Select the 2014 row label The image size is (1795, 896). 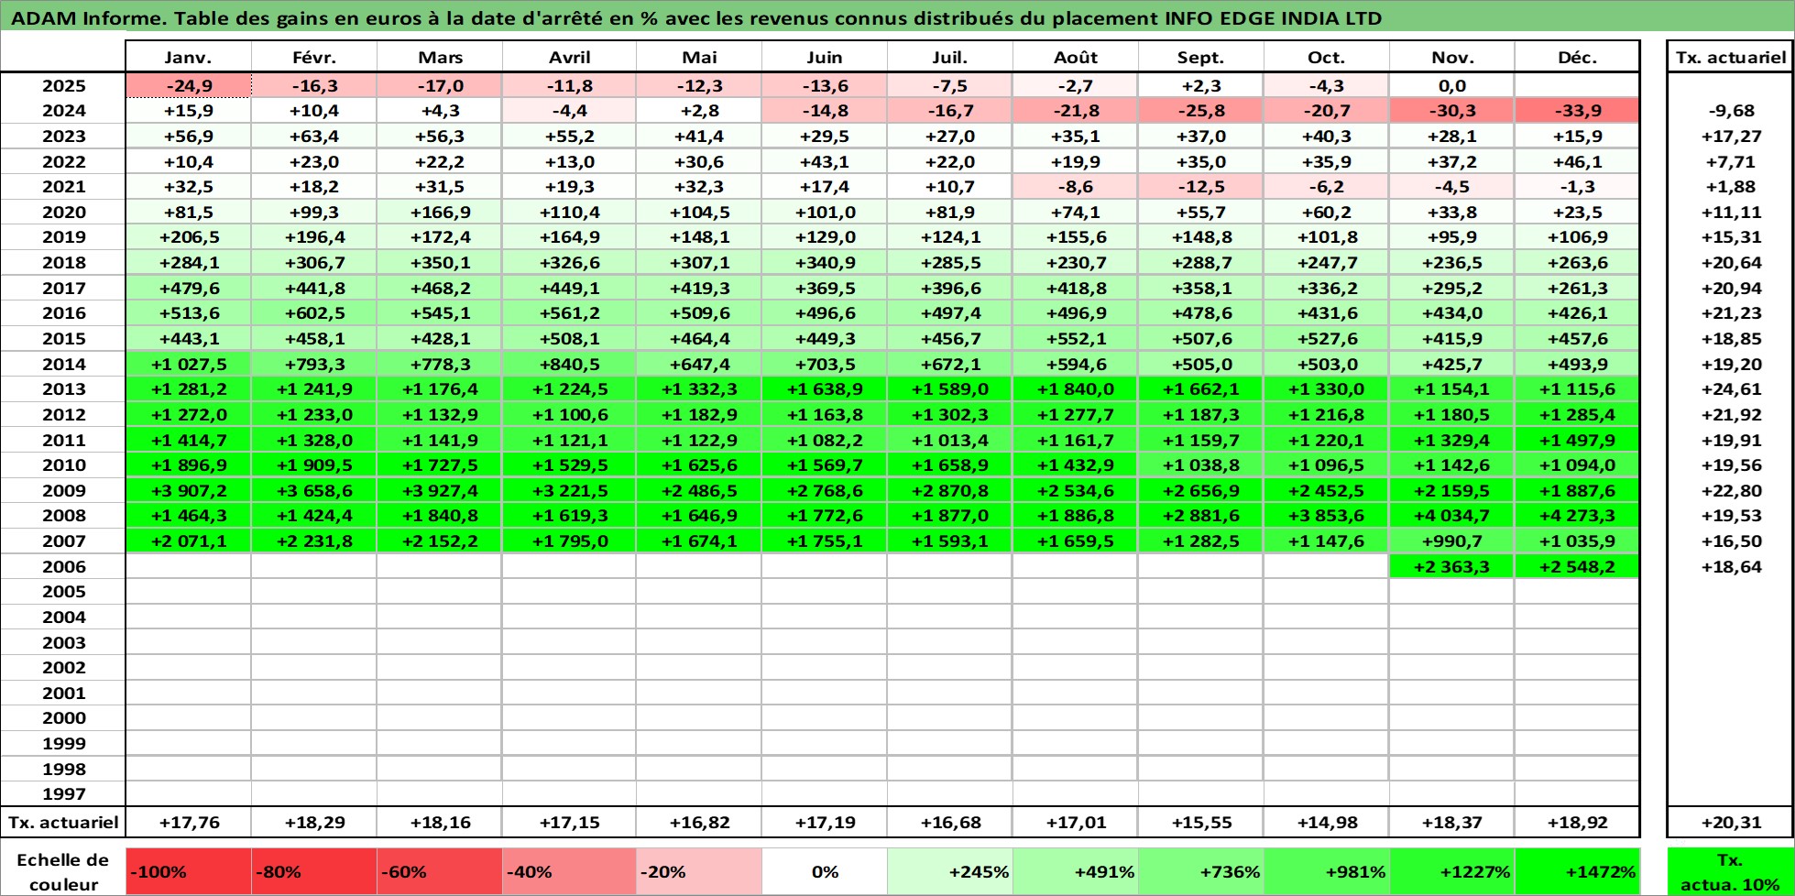[x=63, y=364]
